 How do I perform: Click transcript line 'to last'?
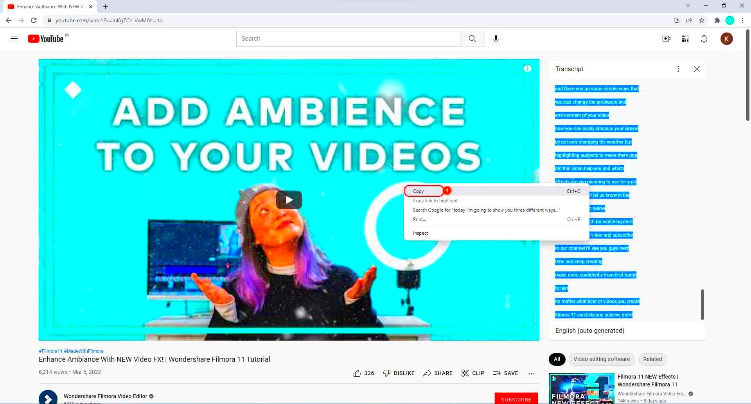(561, 288)
